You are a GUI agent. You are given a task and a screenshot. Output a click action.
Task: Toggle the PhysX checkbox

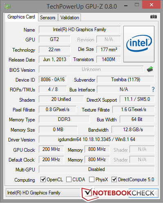(92, 179)
